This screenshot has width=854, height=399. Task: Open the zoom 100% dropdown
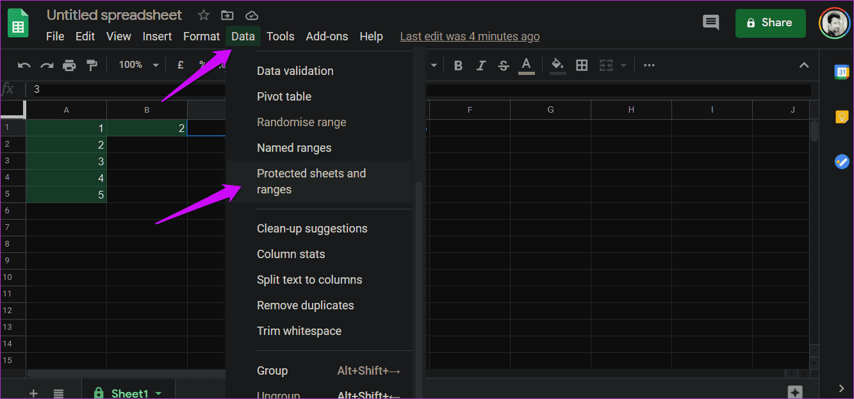(x=138, y=65)
